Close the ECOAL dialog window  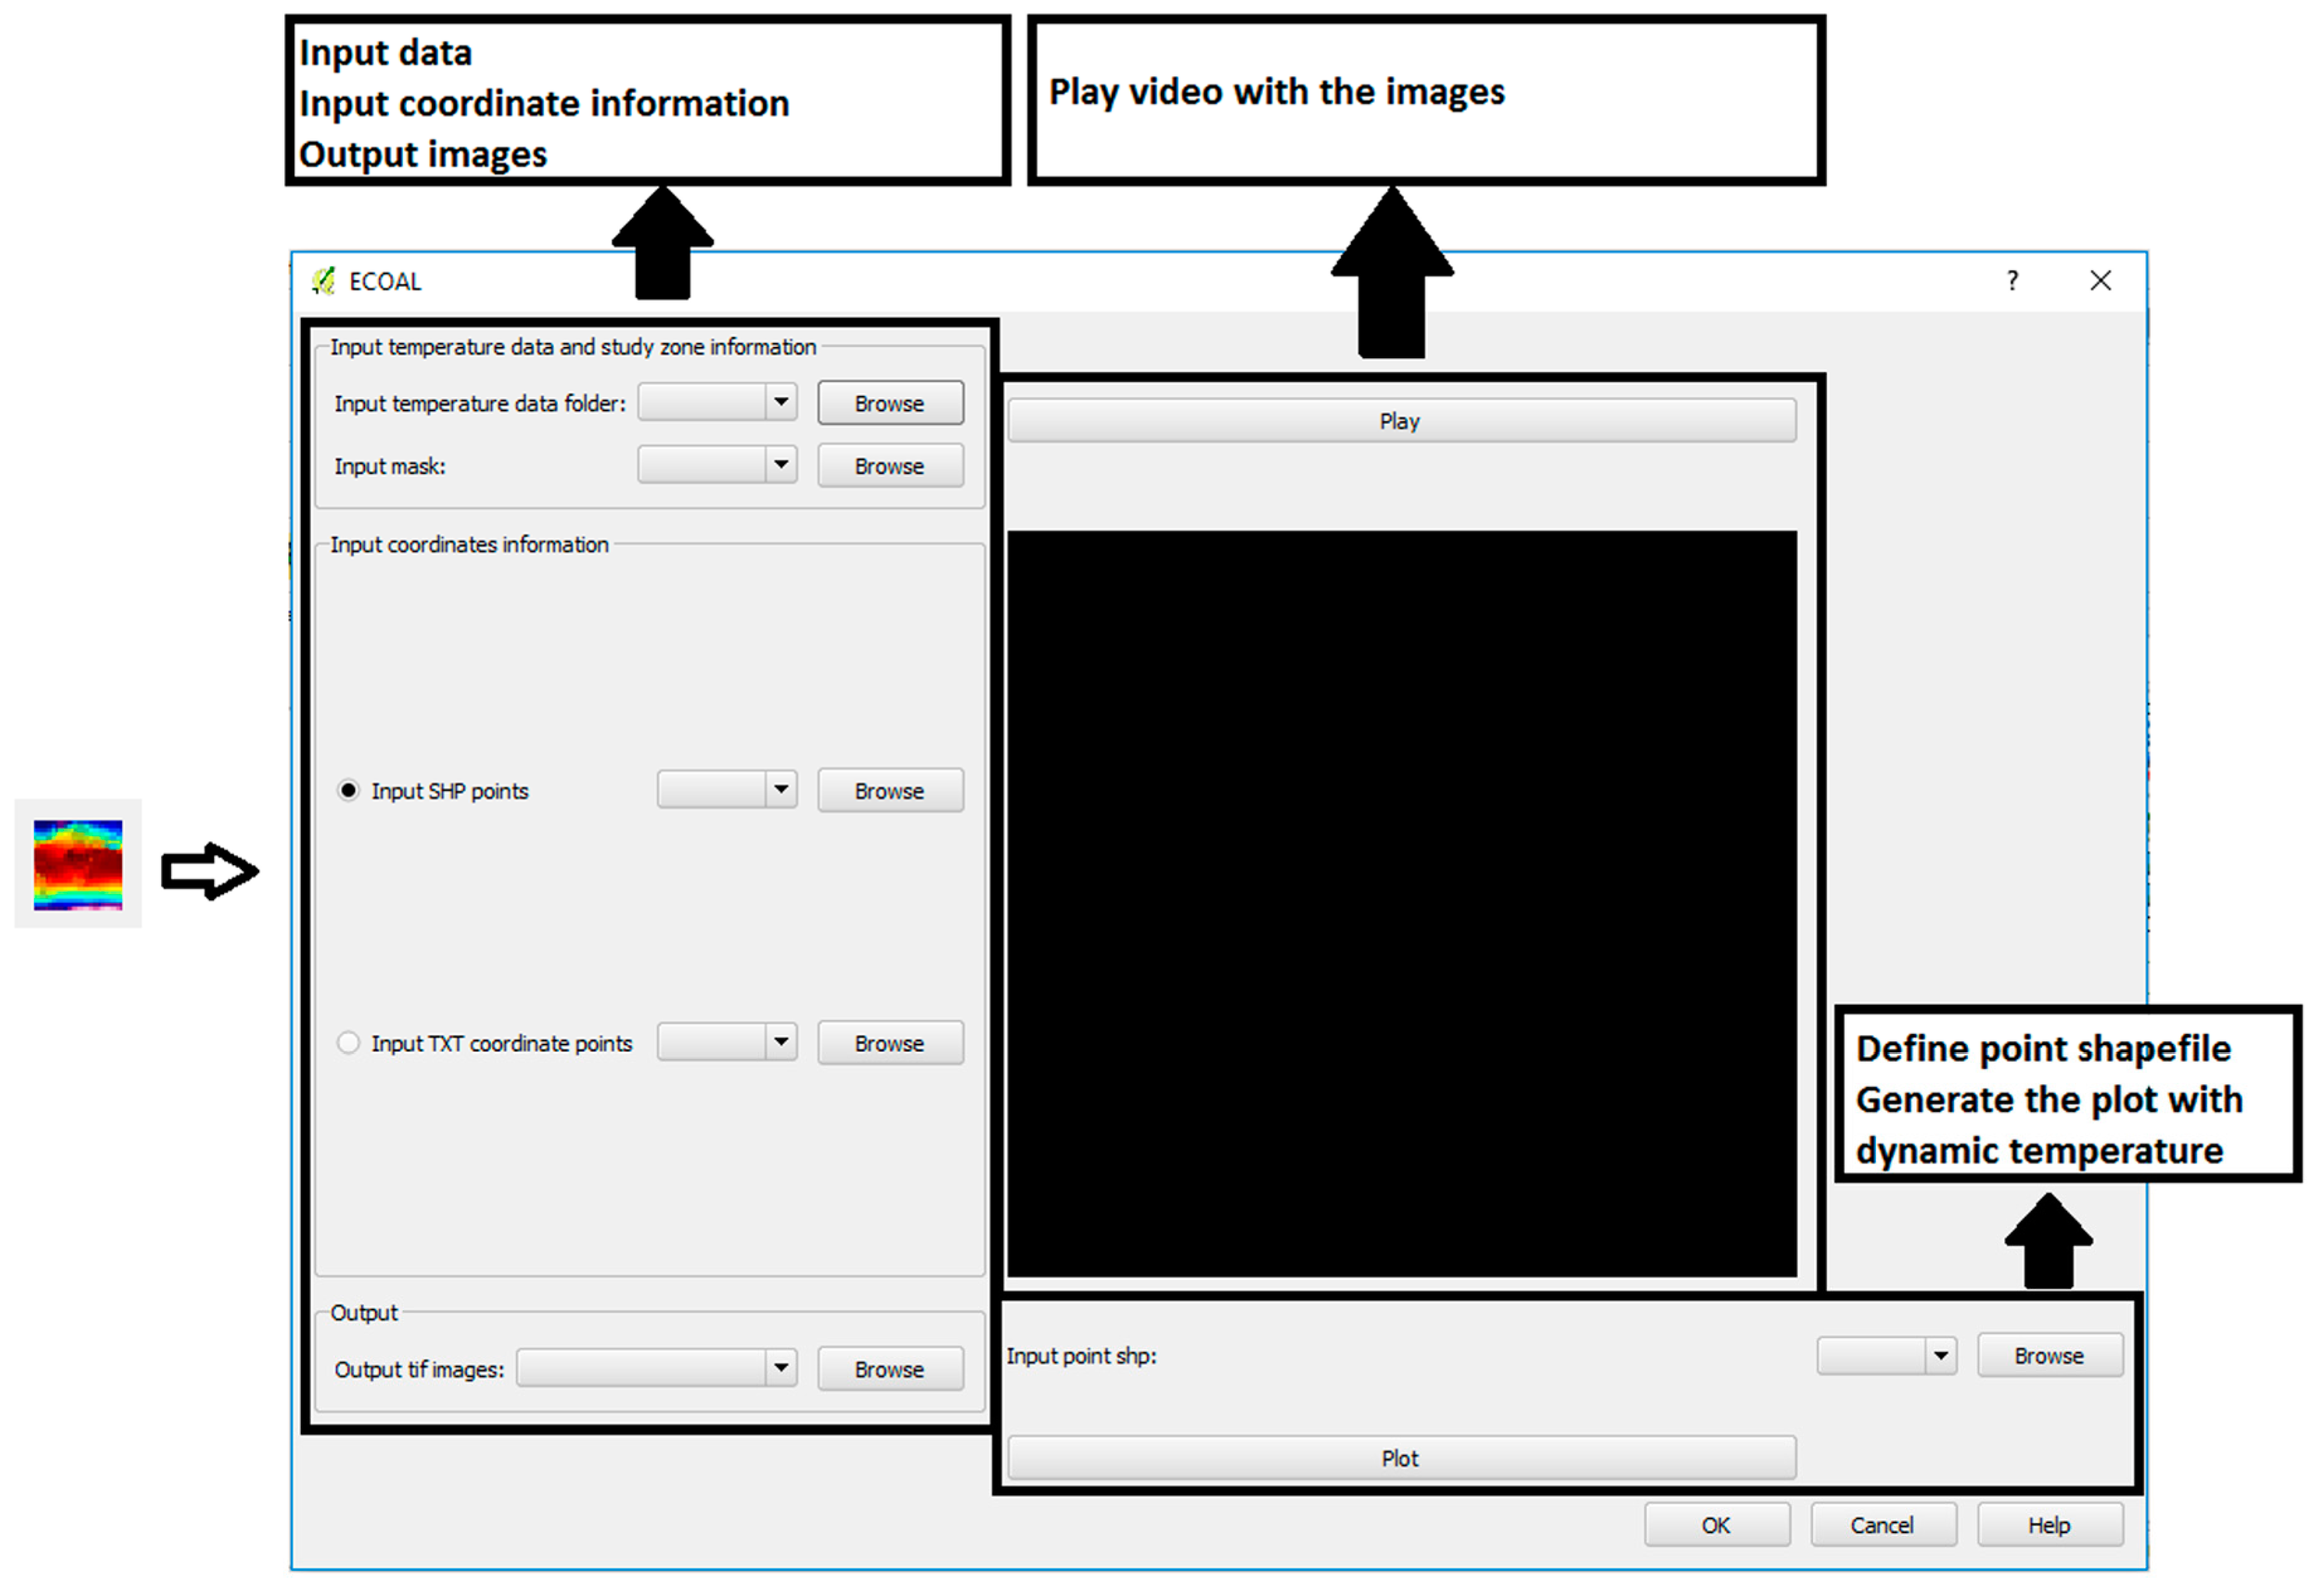(2100, 281)
